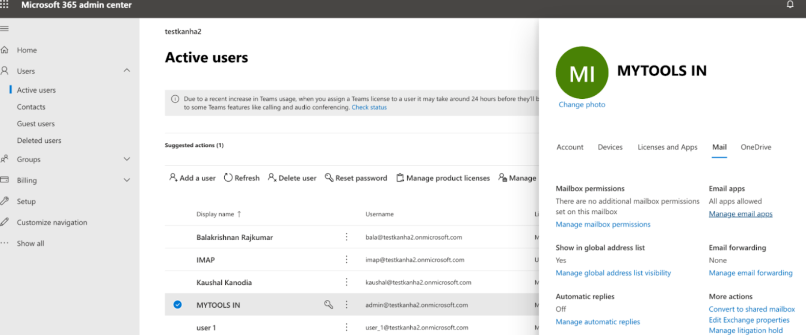Open more actions for Kaushal Kanodia
The height and width of the screenshot is (335, 806).
click(x=347, y=282)
